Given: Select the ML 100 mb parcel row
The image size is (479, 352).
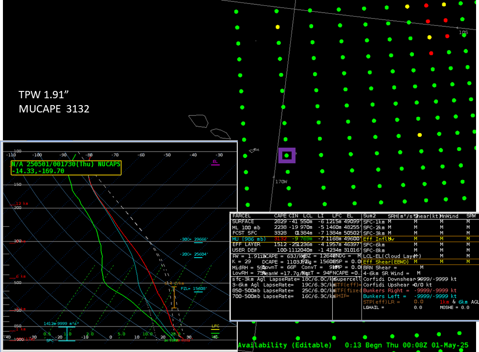Looking at the screenshot, I should tap(296, 227).
